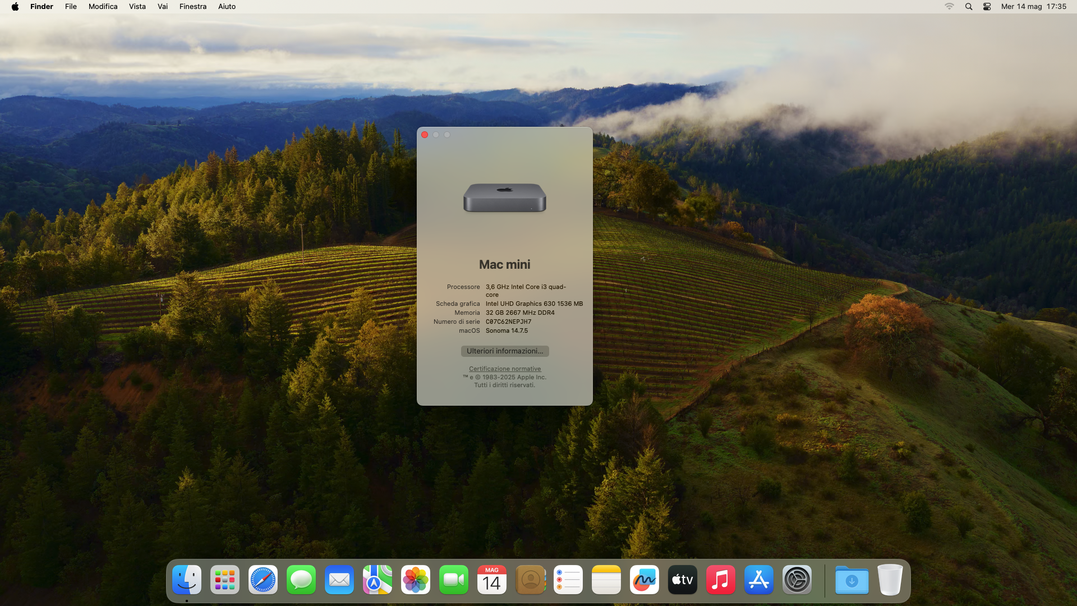The height and width of the screenshot is (606, 1077).
Task: Start FaceTime from the Dock
Action: click(454, 580)
